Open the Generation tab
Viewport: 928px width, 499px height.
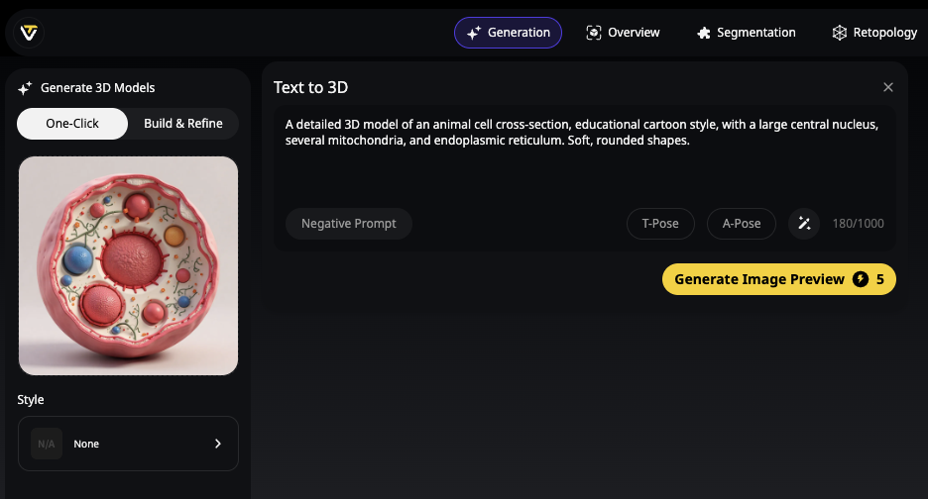click(x=508, y=33)
